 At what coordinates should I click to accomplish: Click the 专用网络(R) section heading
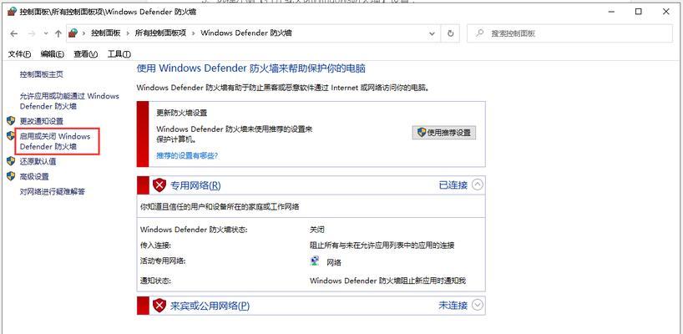(195, 185)
